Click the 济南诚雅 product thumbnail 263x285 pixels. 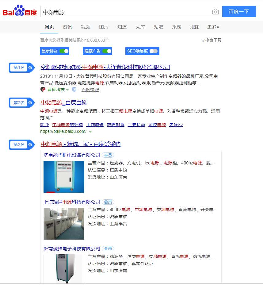64,269
